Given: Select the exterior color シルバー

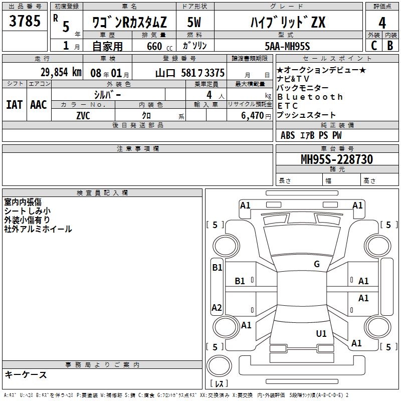Looking at the screenshot, I should tap(107, 95).
